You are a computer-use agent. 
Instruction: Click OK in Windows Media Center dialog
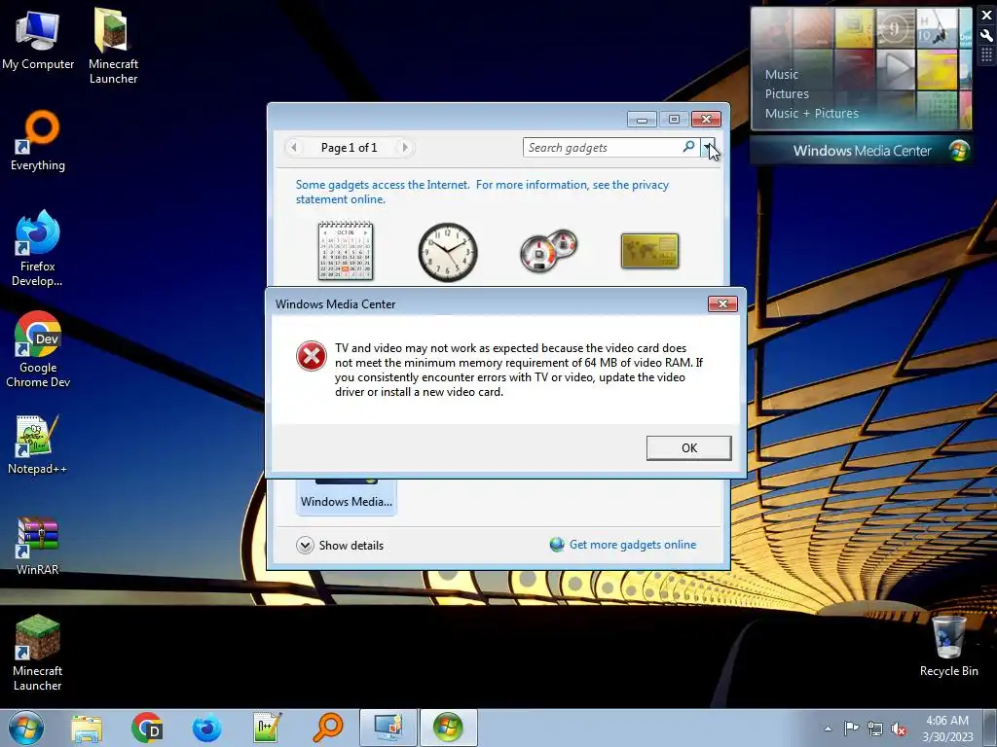pyautogui.click(x=688, y=447)
